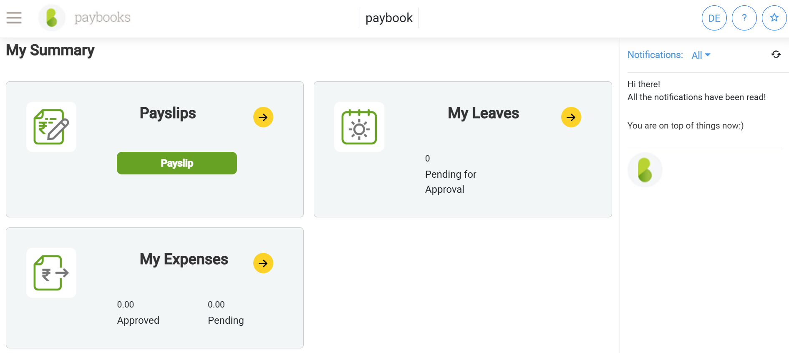Open My Expenses via the yellow arrow icon
The width and height of the screenshot is (789, 353).
tap(263, 263)
